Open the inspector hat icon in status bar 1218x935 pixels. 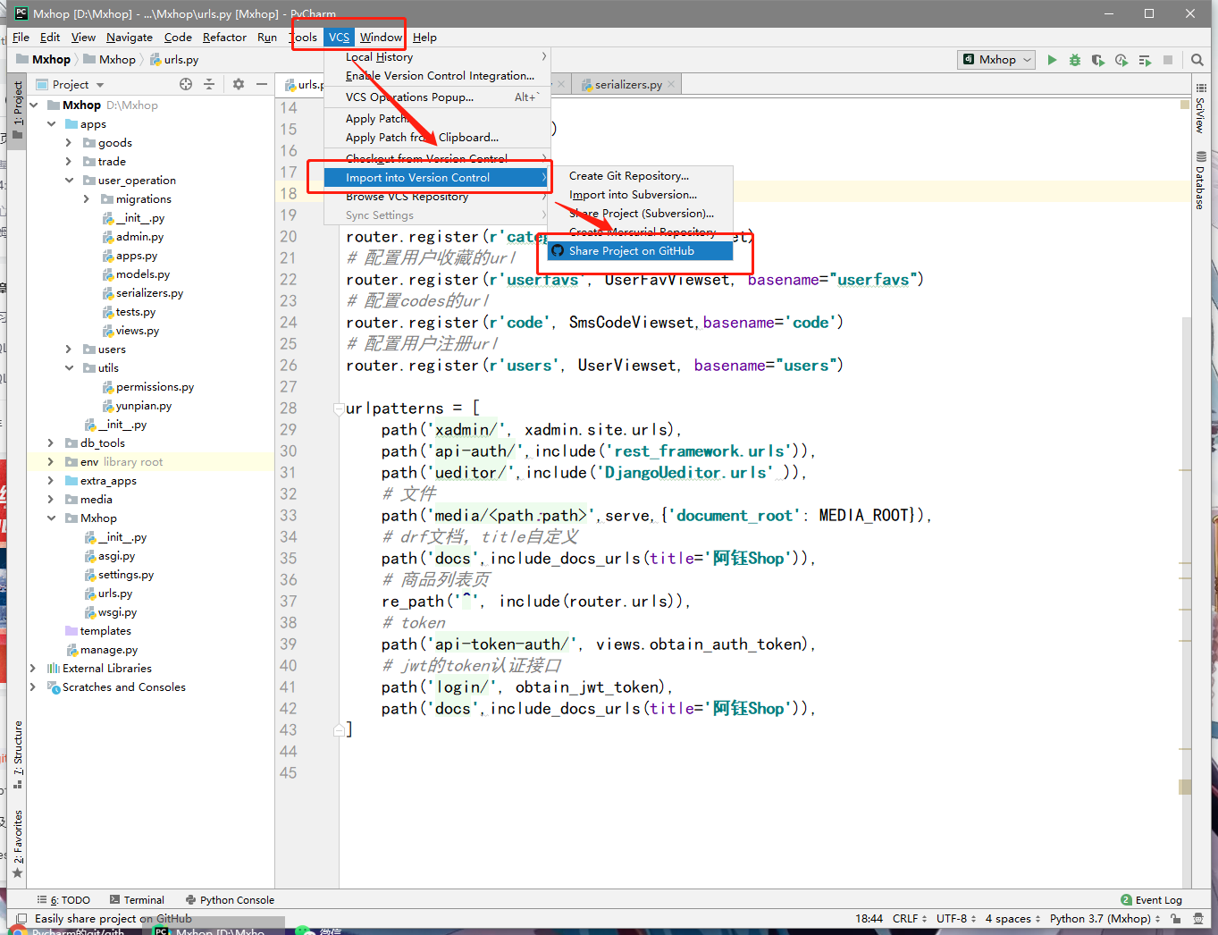click(1197, 918)
